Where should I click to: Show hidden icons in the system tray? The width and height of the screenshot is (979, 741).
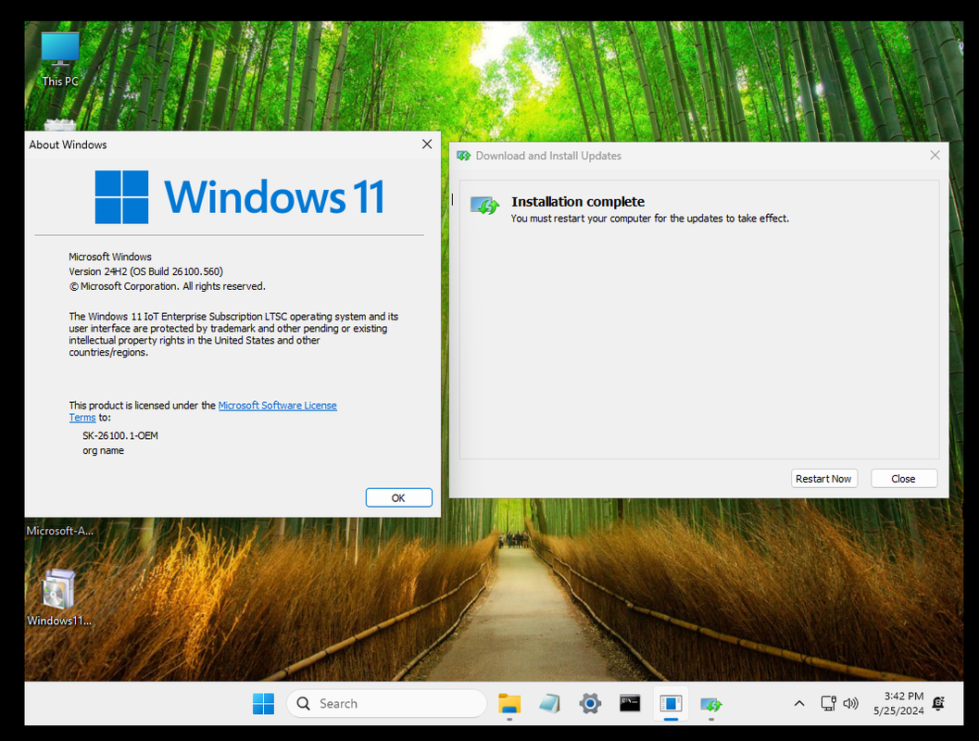coord(798,704)
